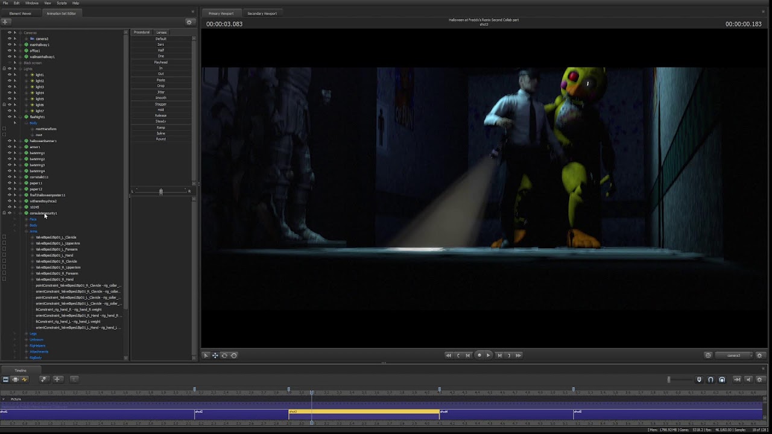Hide flashlight1 with its eye icon
The image size is (772, 434).
[x=10, y=117]
